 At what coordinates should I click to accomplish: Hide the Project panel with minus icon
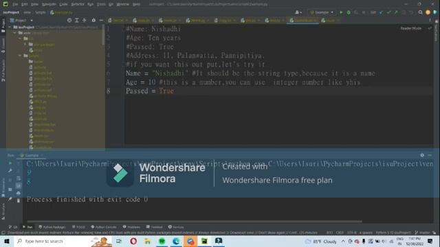[x=101, y=20]
